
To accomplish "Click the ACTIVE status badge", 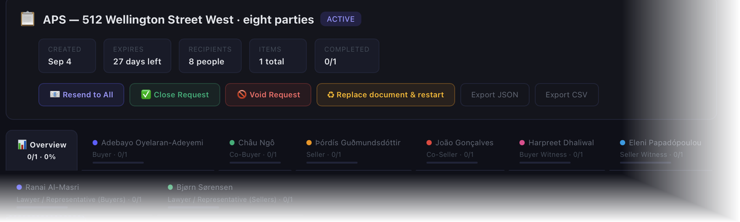I will [x=340, y=19].
